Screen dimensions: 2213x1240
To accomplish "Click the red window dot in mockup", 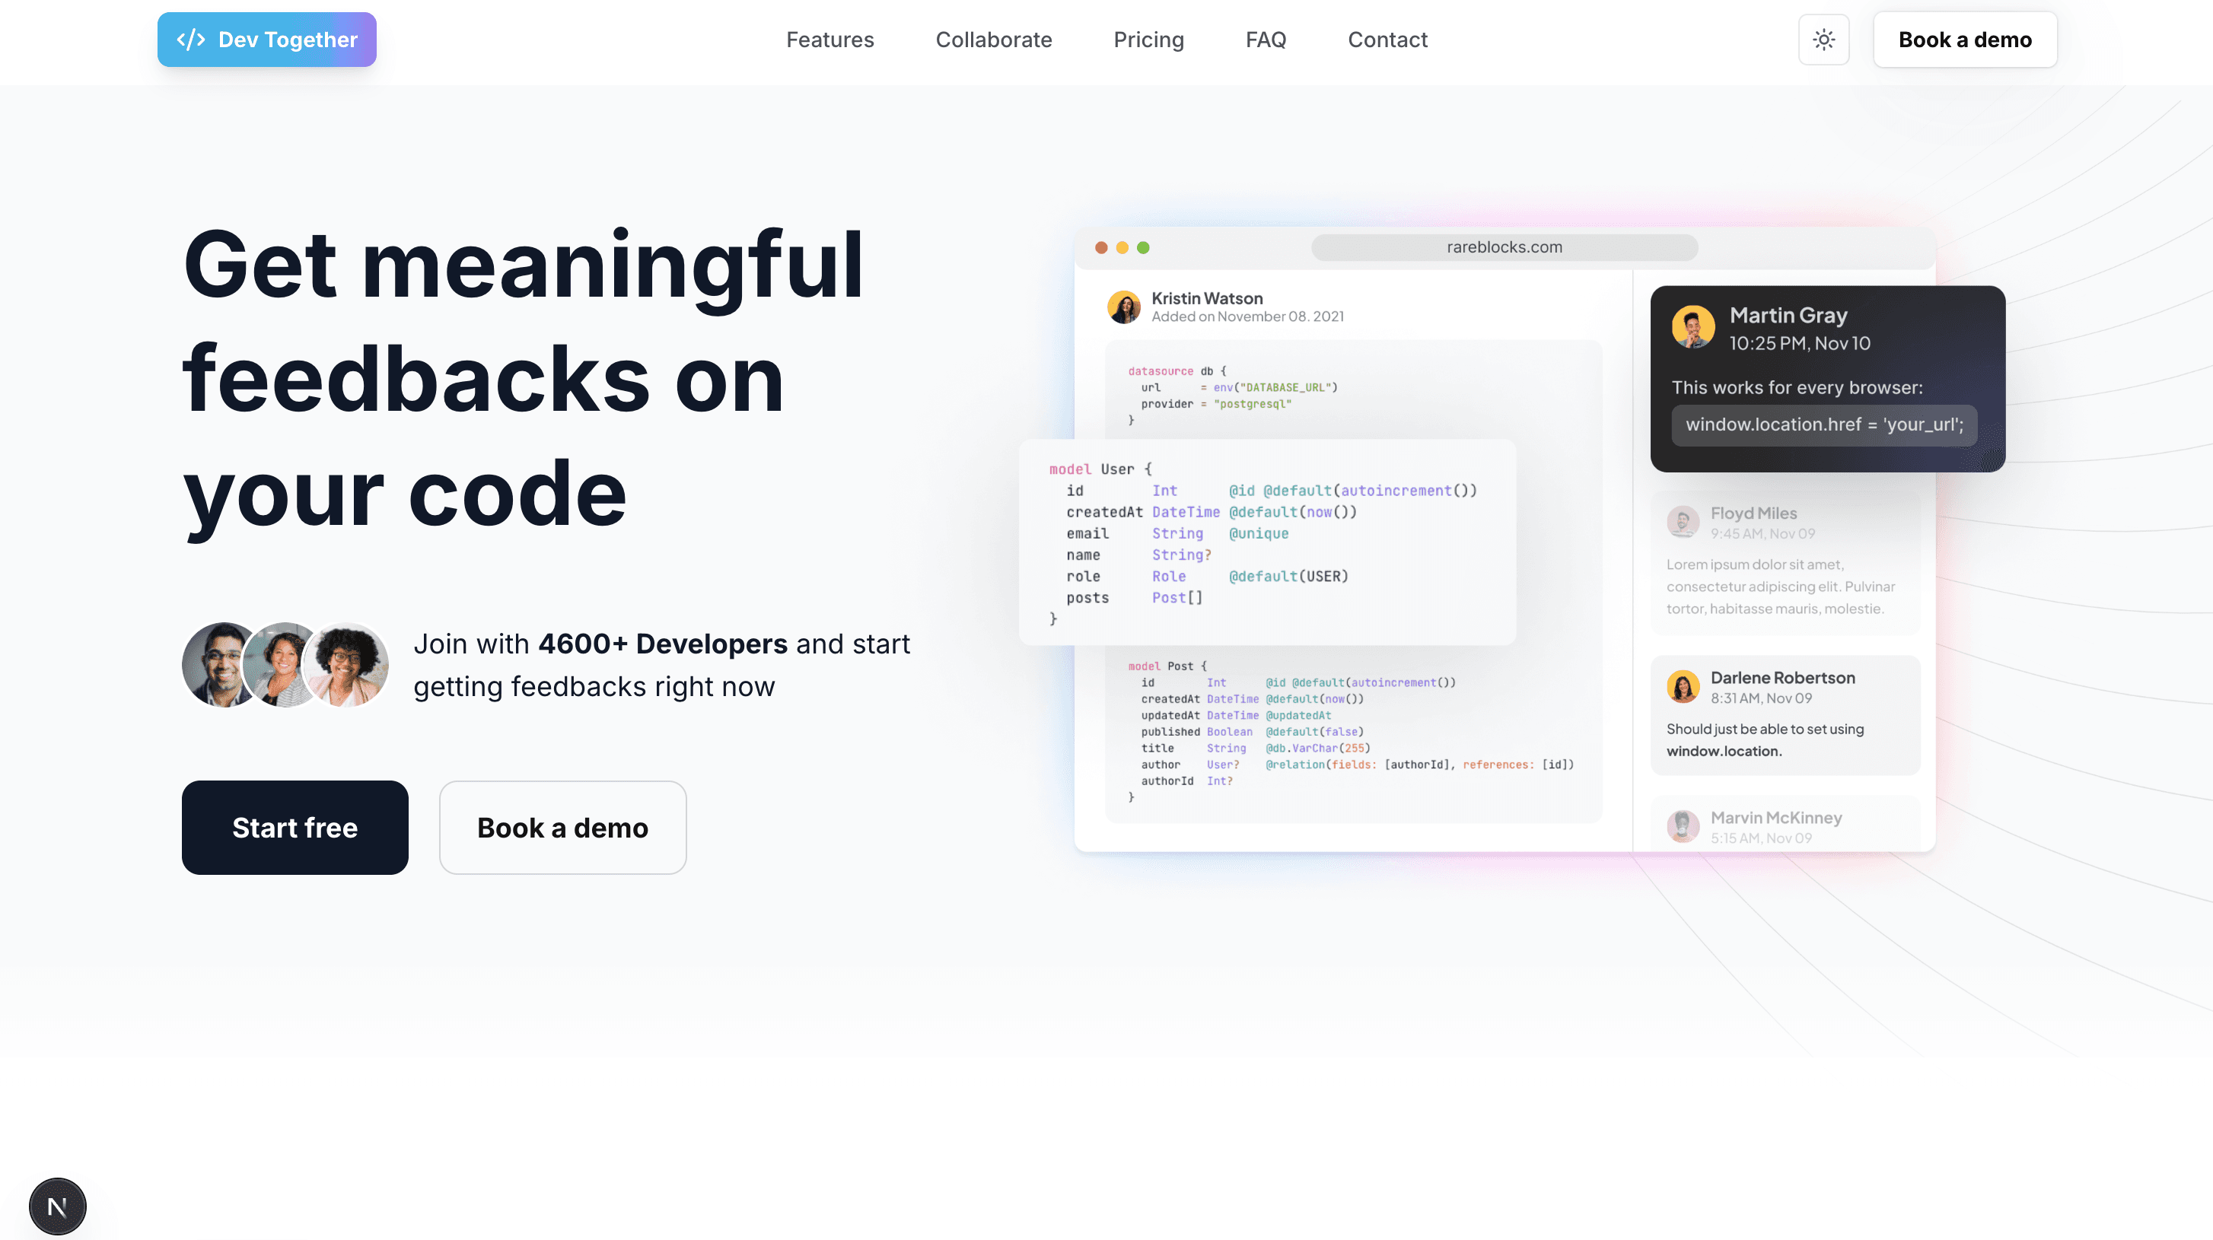I will tap(1100, 247).
